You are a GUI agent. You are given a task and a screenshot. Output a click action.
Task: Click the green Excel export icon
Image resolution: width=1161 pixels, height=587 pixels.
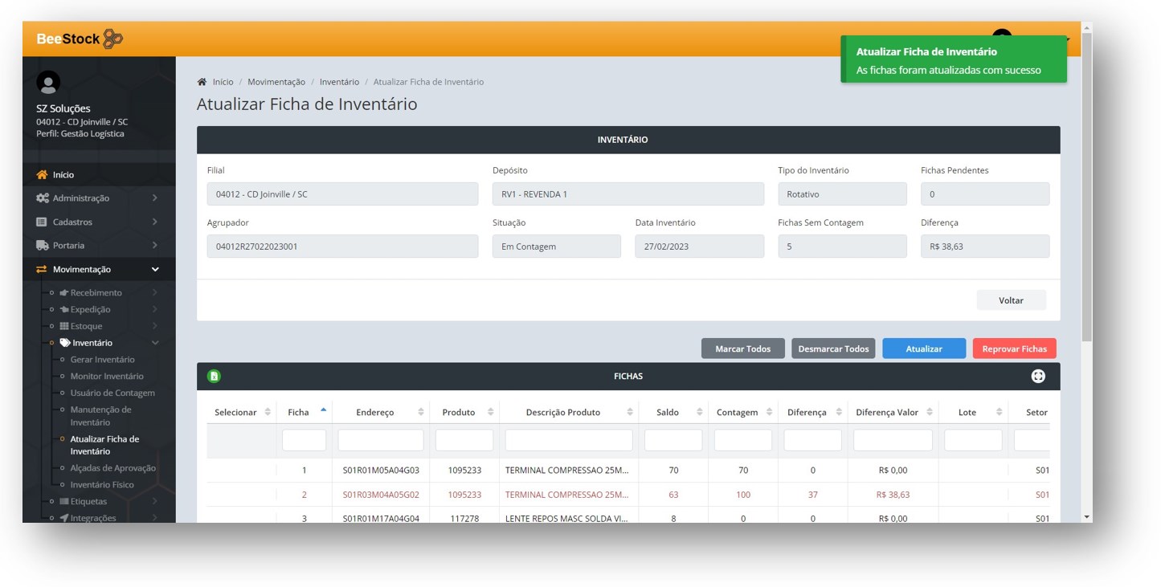pyautogui.click(x=214, y=376)
